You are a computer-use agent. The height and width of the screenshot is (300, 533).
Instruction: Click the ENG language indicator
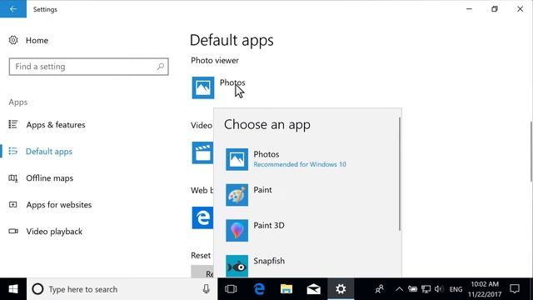click(456, 289)
